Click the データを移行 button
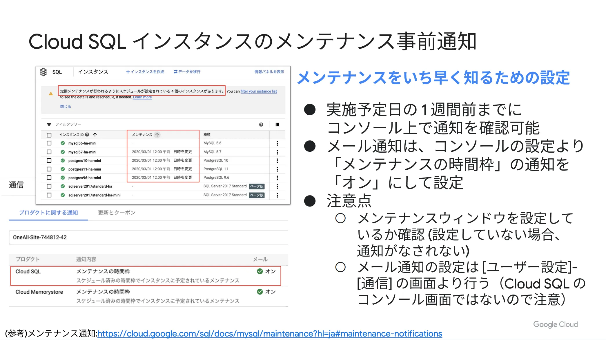606x340 pixels. (187, 72)
